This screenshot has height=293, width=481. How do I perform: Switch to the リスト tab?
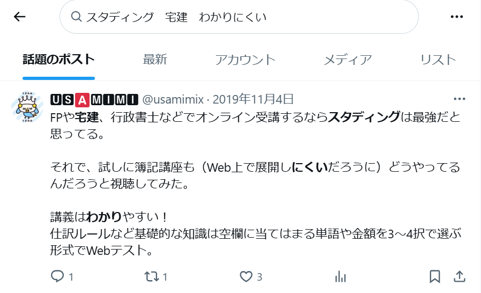[x=438, y=60]
